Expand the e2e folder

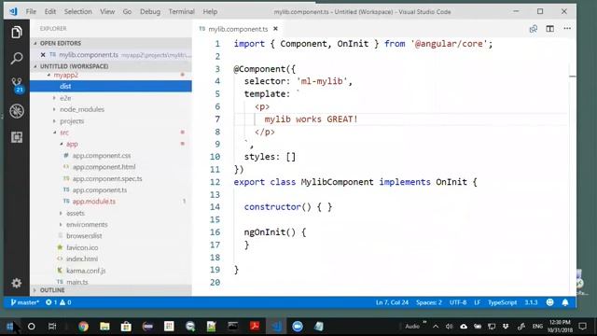pos(54,98)
